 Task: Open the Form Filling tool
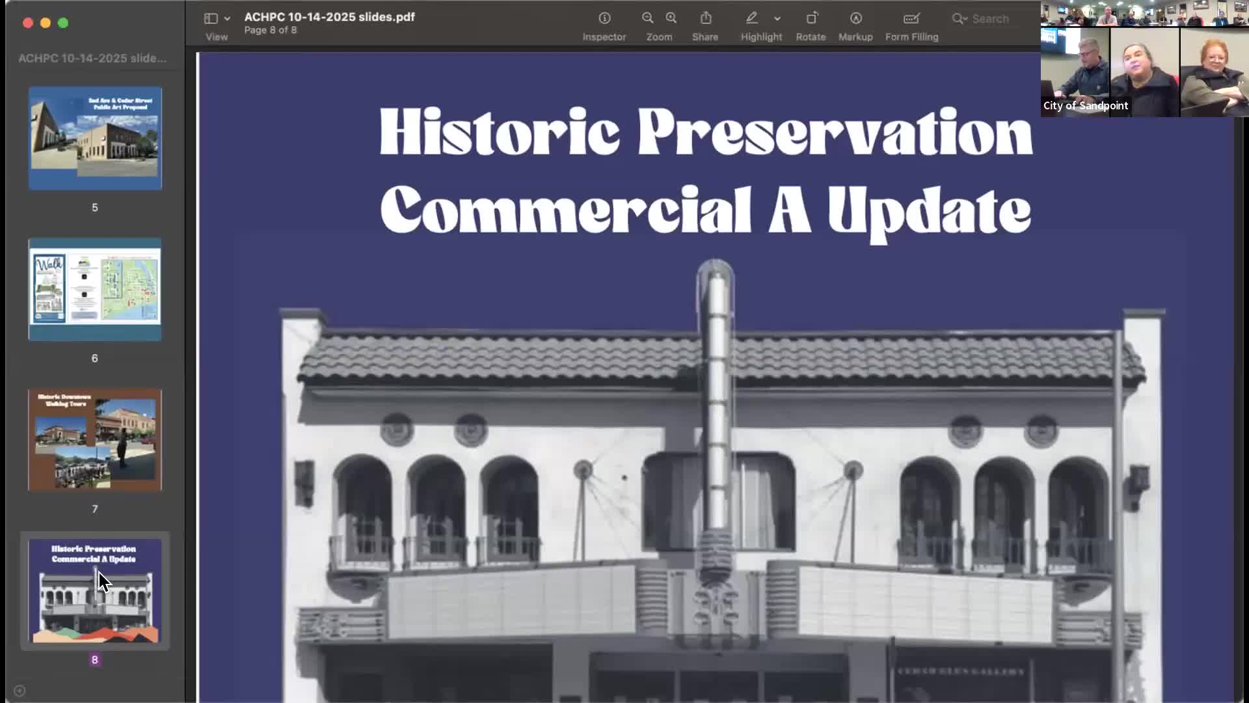coord(911,18)
